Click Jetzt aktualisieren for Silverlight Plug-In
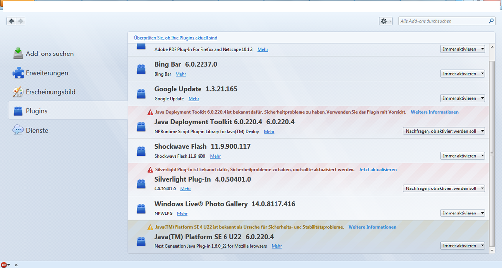The width and height of the screenshot is (502, 268). click(x=377, y=169)
